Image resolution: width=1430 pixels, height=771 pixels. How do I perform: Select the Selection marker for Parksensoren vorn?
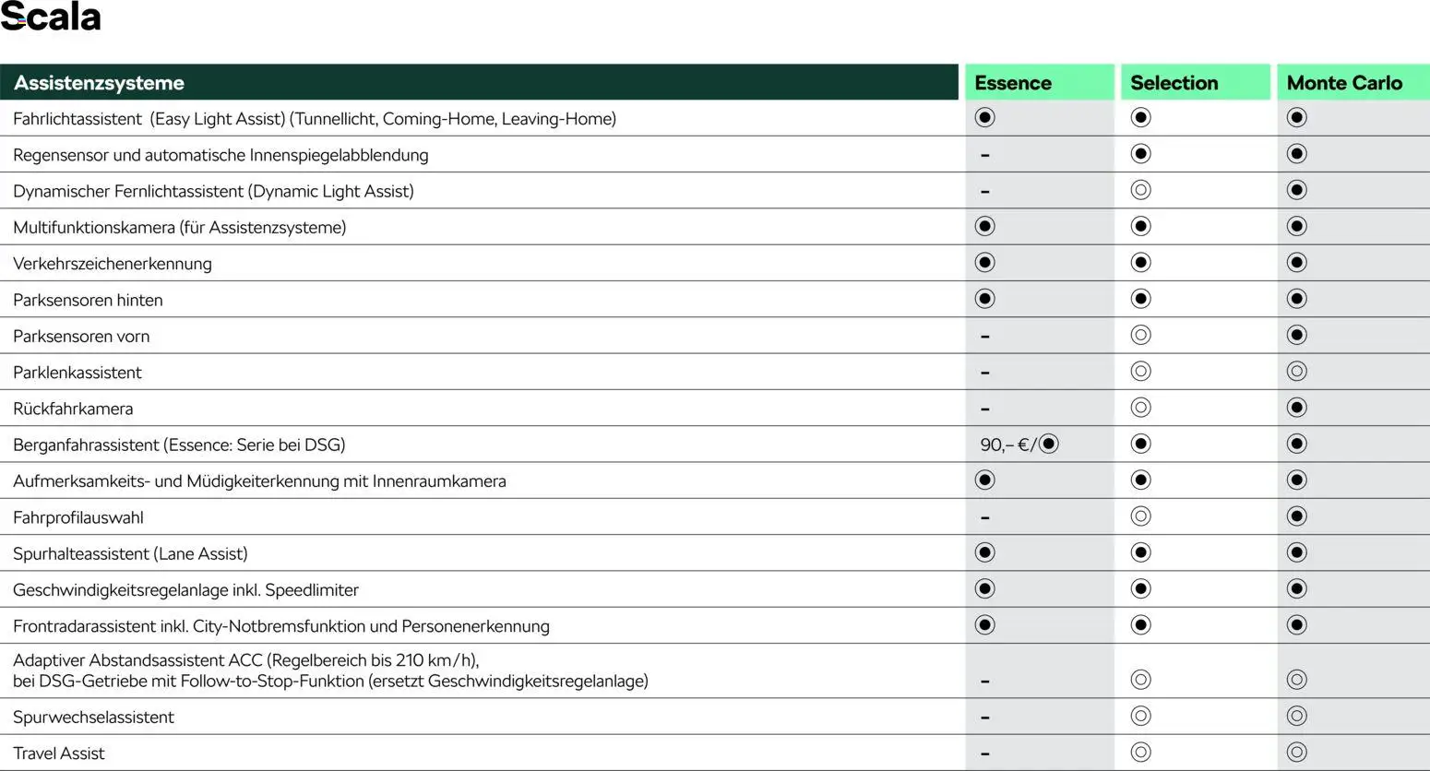coord(1140,335)
